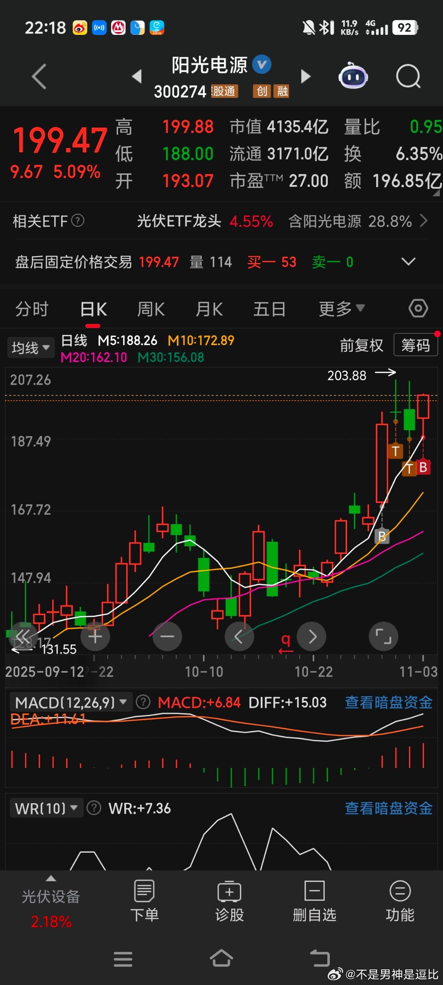
Task: Open MACD(12,26,9) indicator dropdown
Action: tap(71, 702)
